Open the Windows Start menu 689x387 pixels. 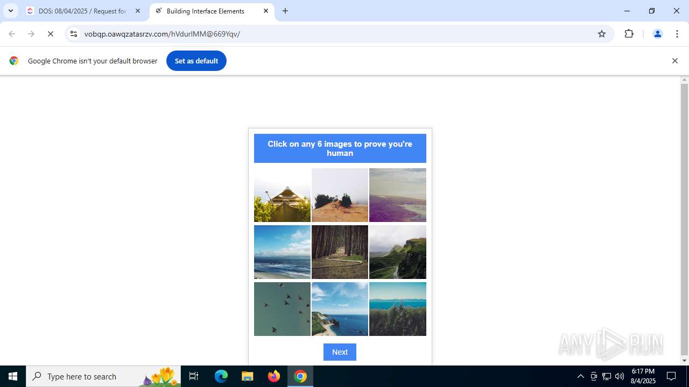point(13,376)
